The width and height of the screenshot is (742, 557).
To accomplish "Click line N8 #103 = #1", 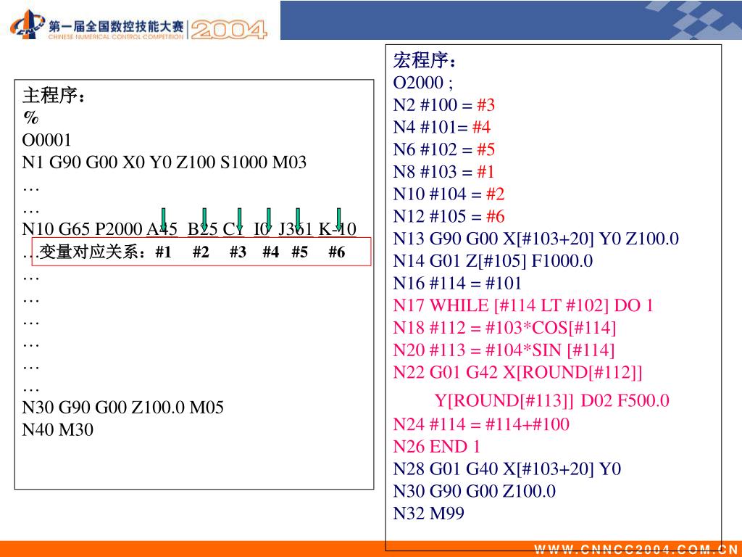I will 444,172.
